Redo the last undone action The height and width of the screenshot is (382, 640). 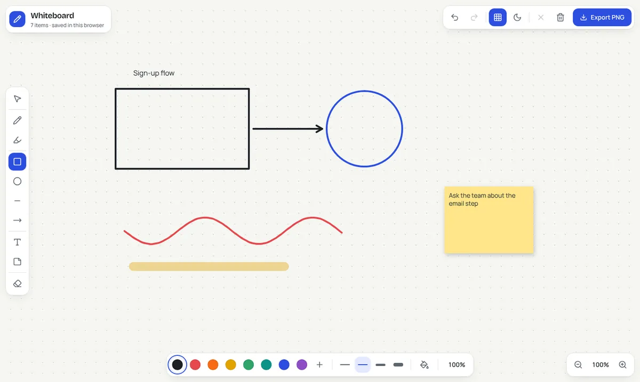(474, 18)
